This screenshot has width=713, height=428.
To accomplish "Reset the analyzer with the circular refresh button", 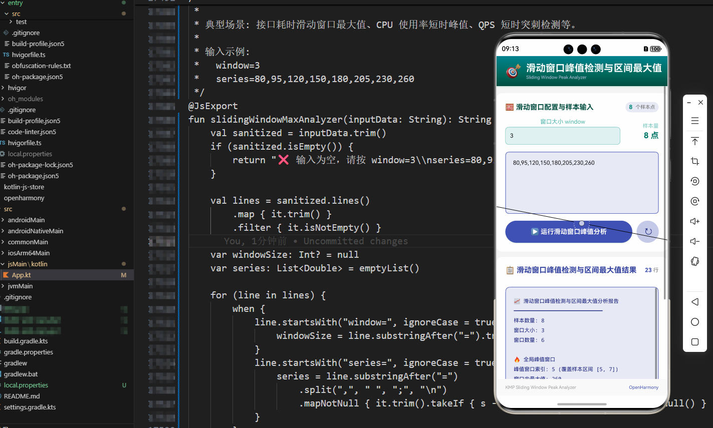I will [x=647, y=231].
